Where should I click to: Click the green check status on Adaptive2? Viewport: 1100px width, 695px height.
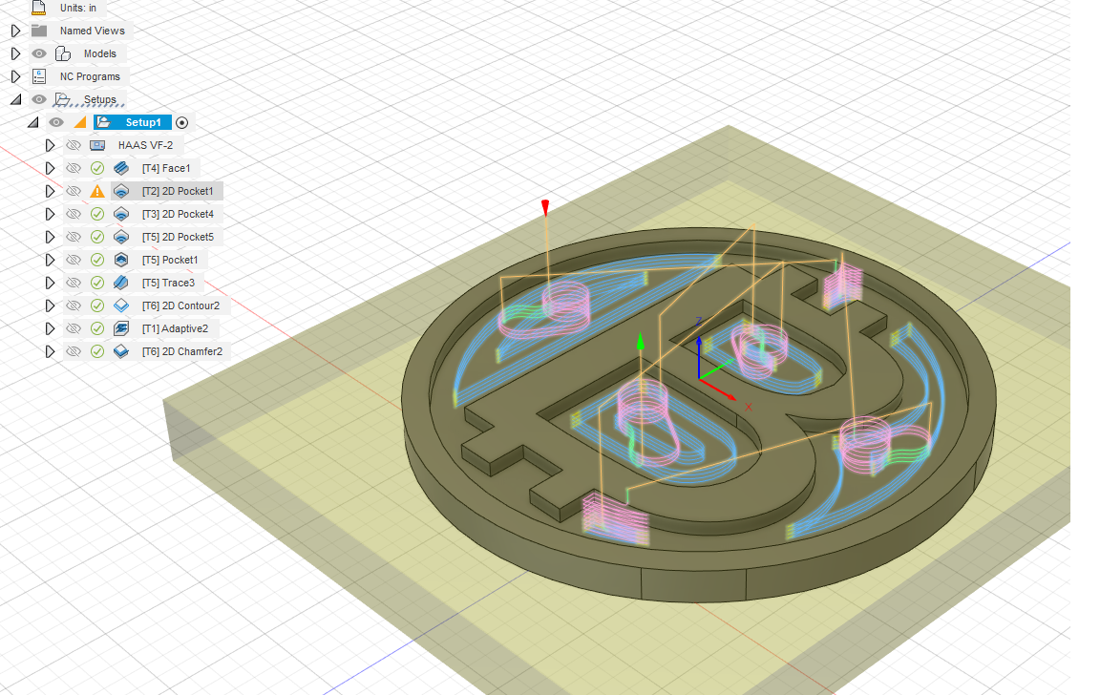[x=97, y=328]
